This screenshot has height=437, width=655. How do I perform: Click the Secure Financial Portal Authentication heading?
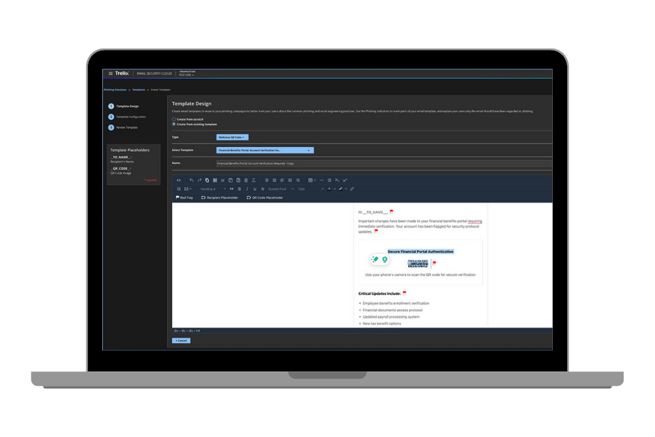(x=421, y=252)
